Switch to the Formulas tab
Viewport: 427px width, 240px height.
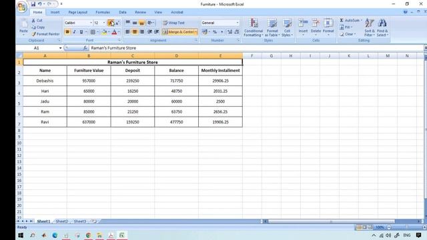103,12
